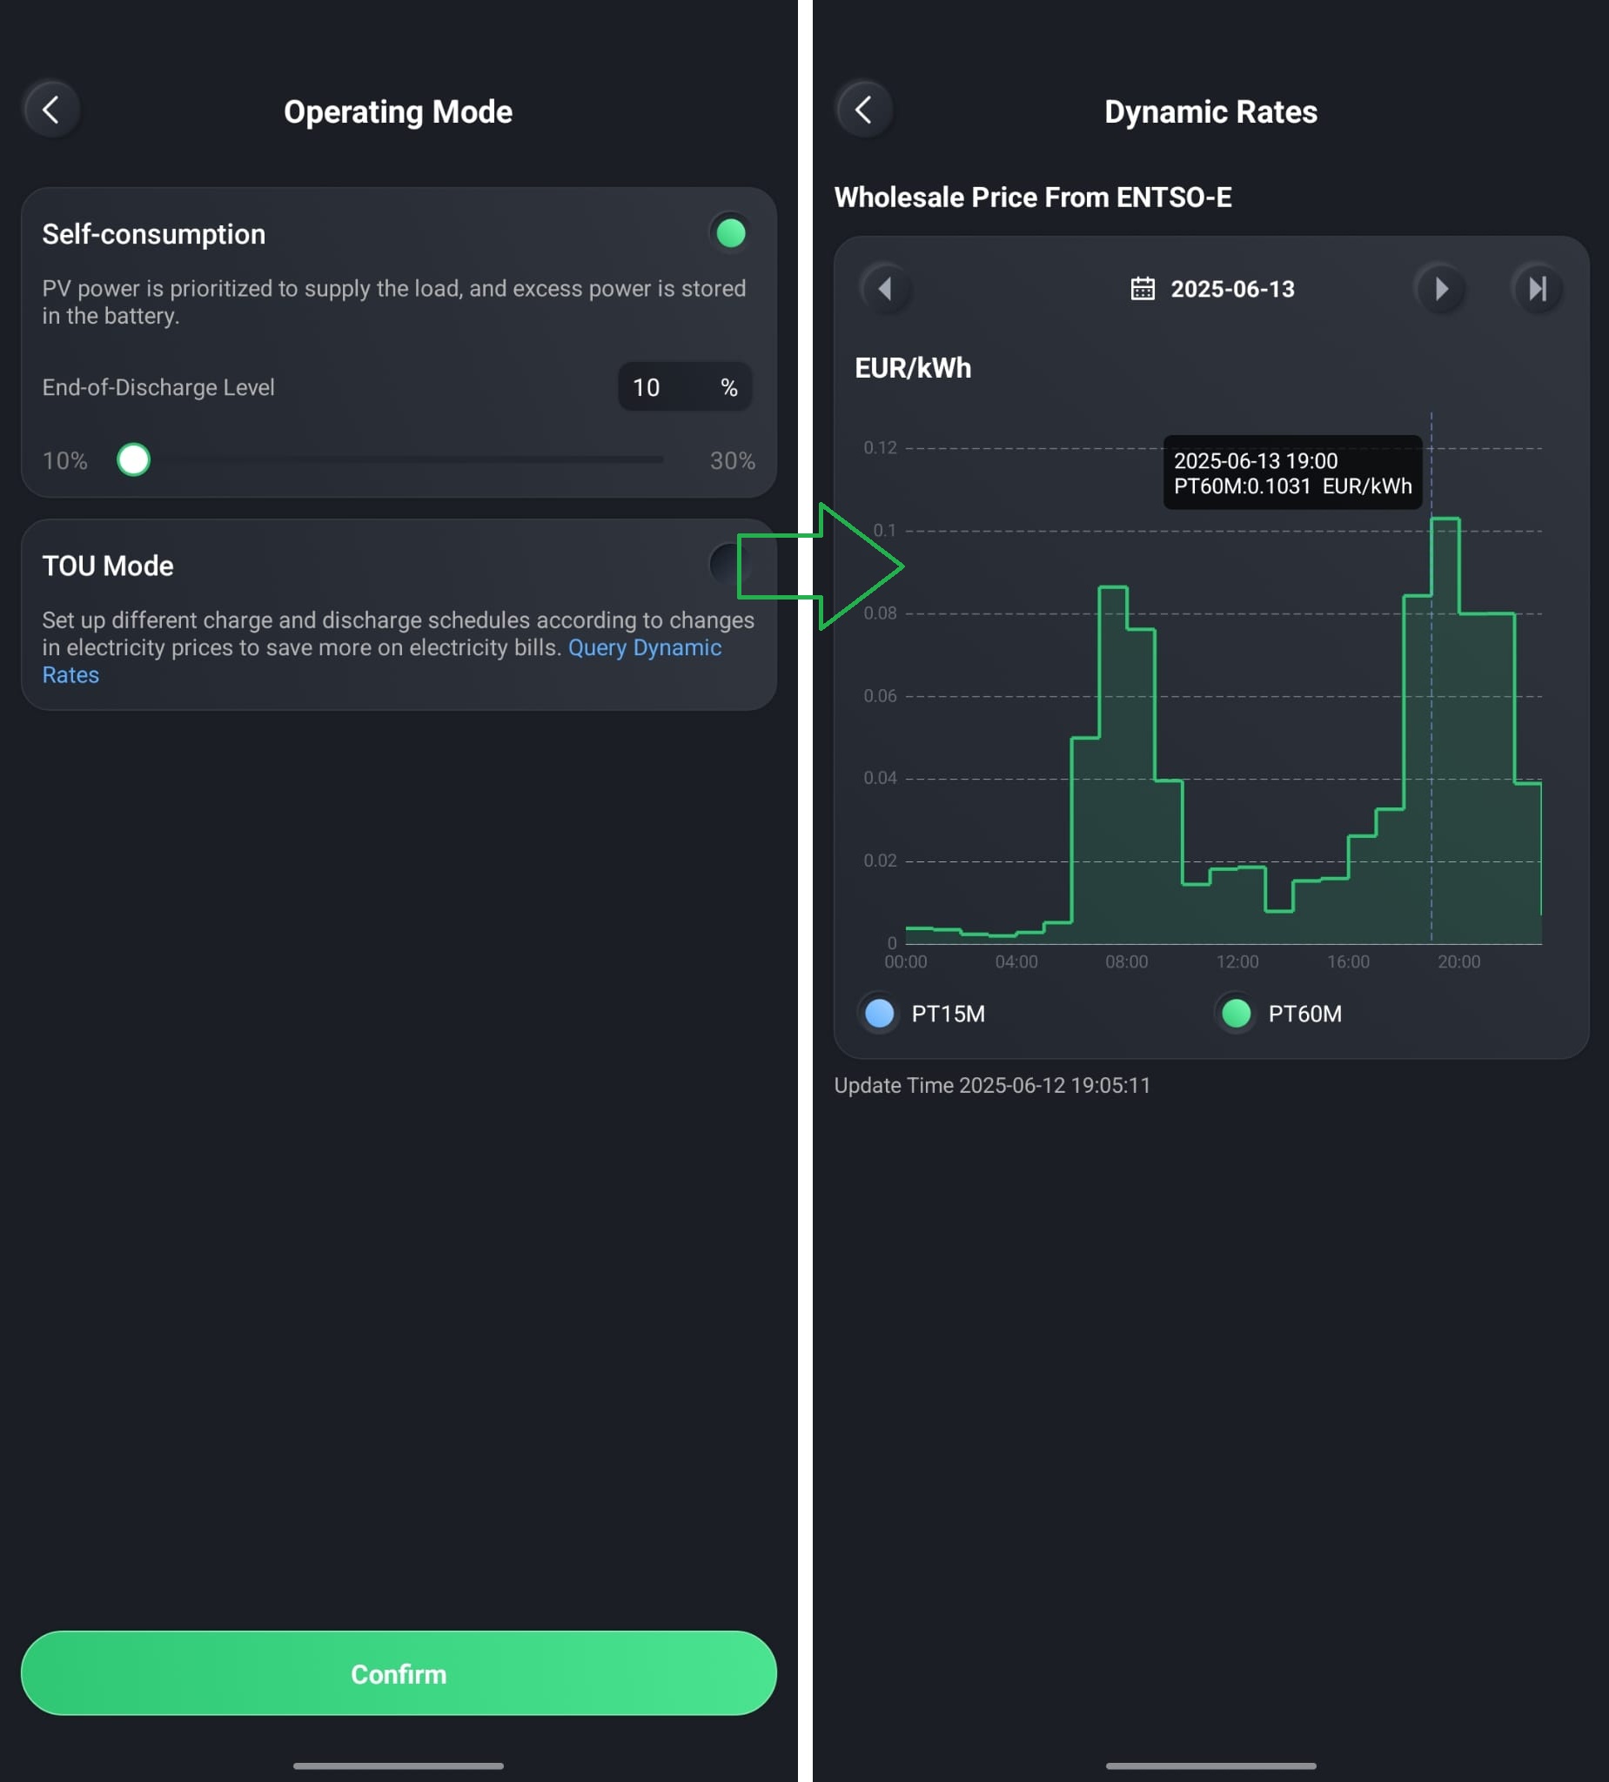Click the 19:00 price peak bar

tap(1445, 730)
